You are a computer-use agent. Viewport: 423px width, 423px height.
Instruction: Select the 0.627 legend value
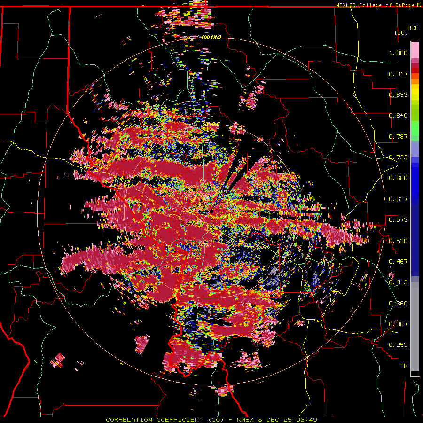[398, 199]
